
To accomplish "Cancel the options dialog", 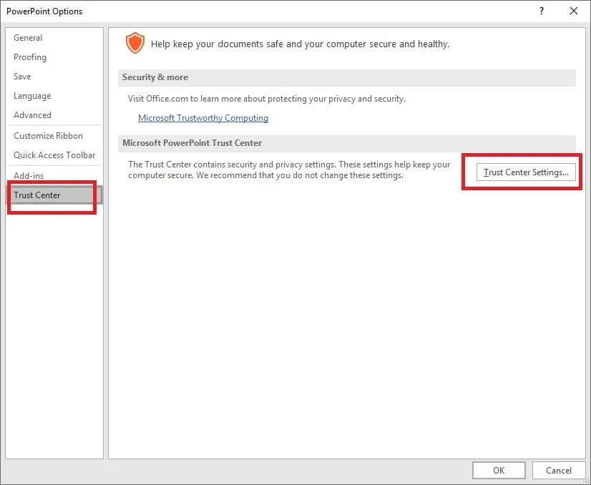I will (x=559, y=470).
